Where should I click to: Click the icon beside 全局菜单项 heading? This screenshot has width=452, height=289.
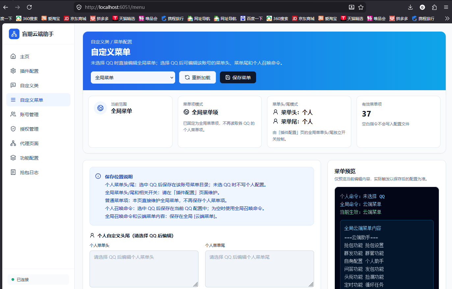[x=186, y=112]
